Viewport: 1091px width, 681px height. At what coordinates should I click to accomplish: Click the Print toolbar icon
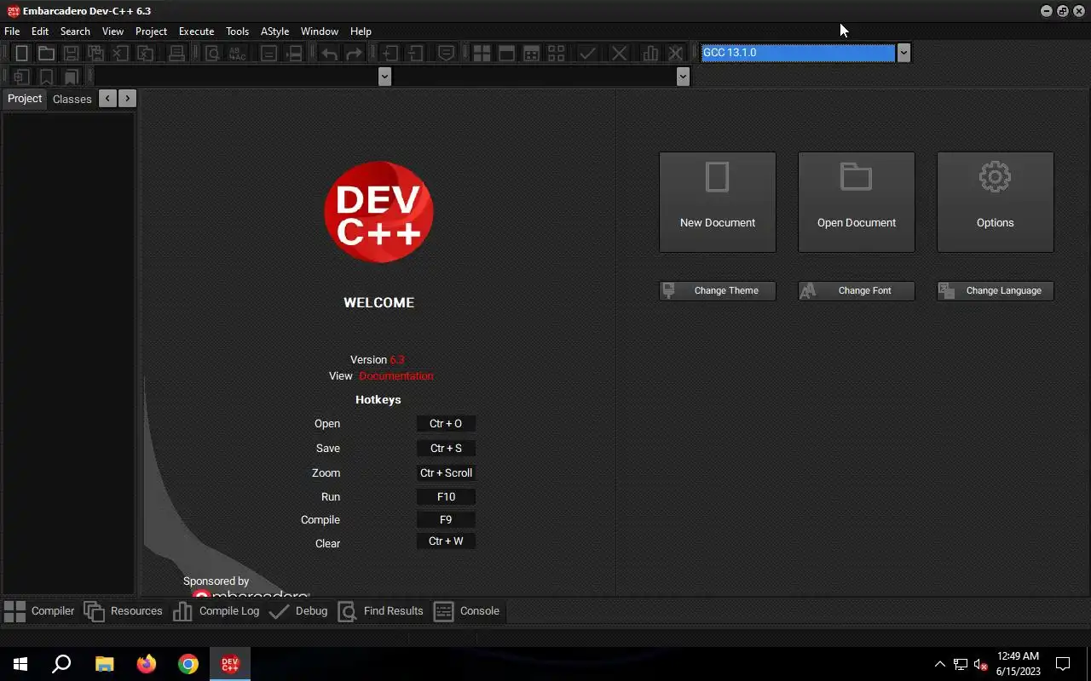point(176,53)
